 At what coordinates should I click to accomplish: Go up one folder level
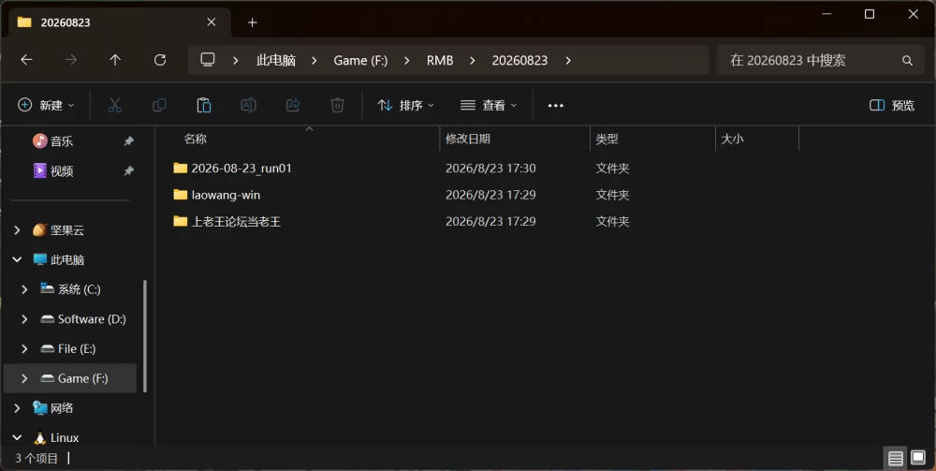click(115, 60)
